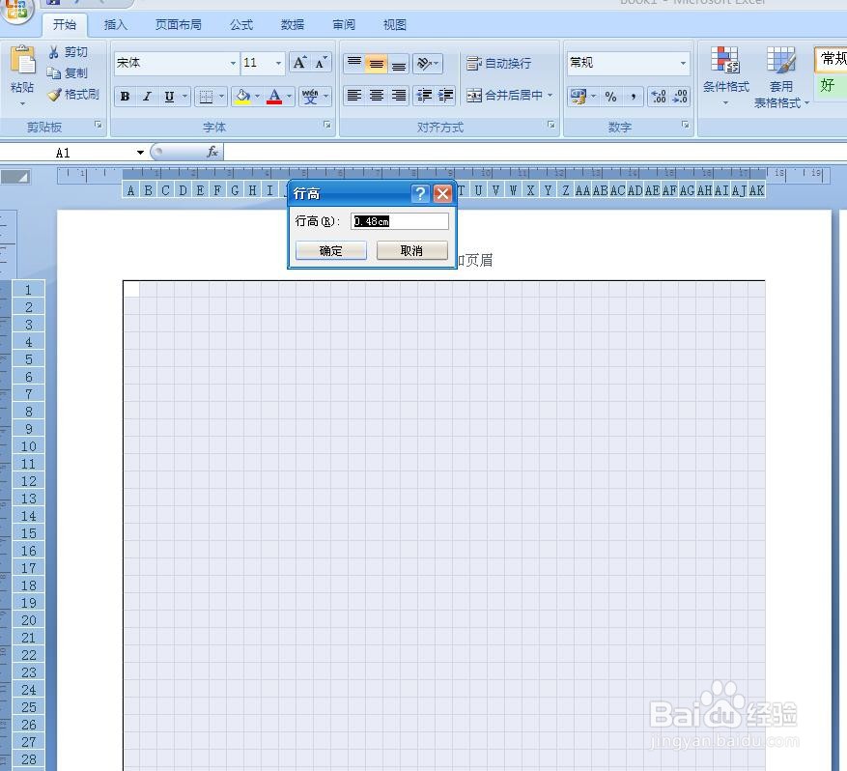Apply the red font color A

click(x=274, y=97)
